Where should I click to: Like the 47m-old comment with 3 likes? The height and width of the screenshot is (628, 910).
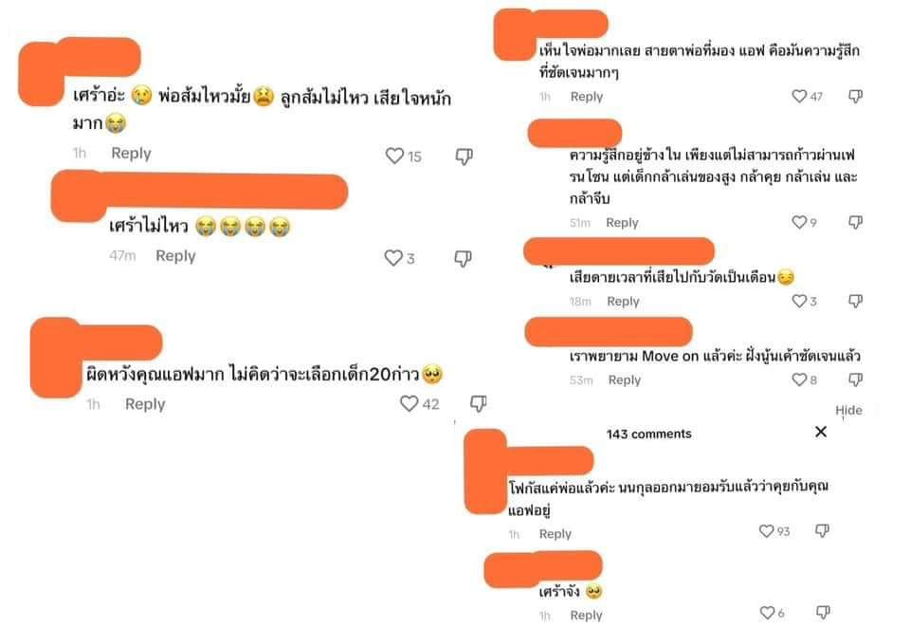(393, 258)
